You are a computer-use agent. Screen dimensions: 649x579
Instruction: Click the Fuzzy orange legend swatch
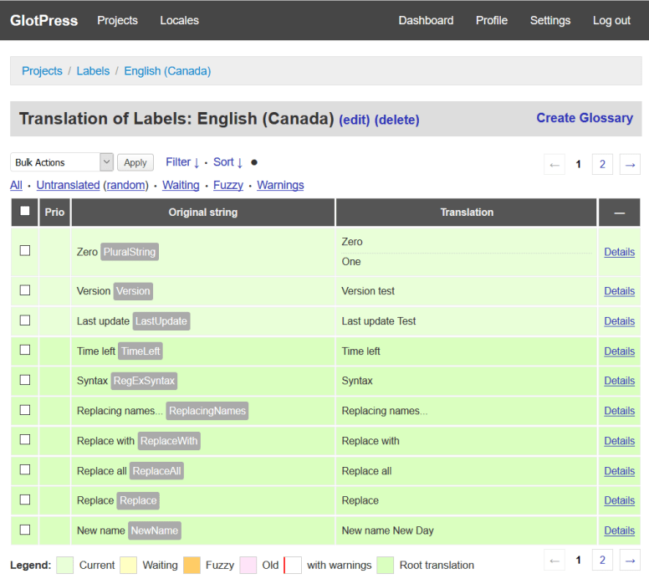click(192, 565)
